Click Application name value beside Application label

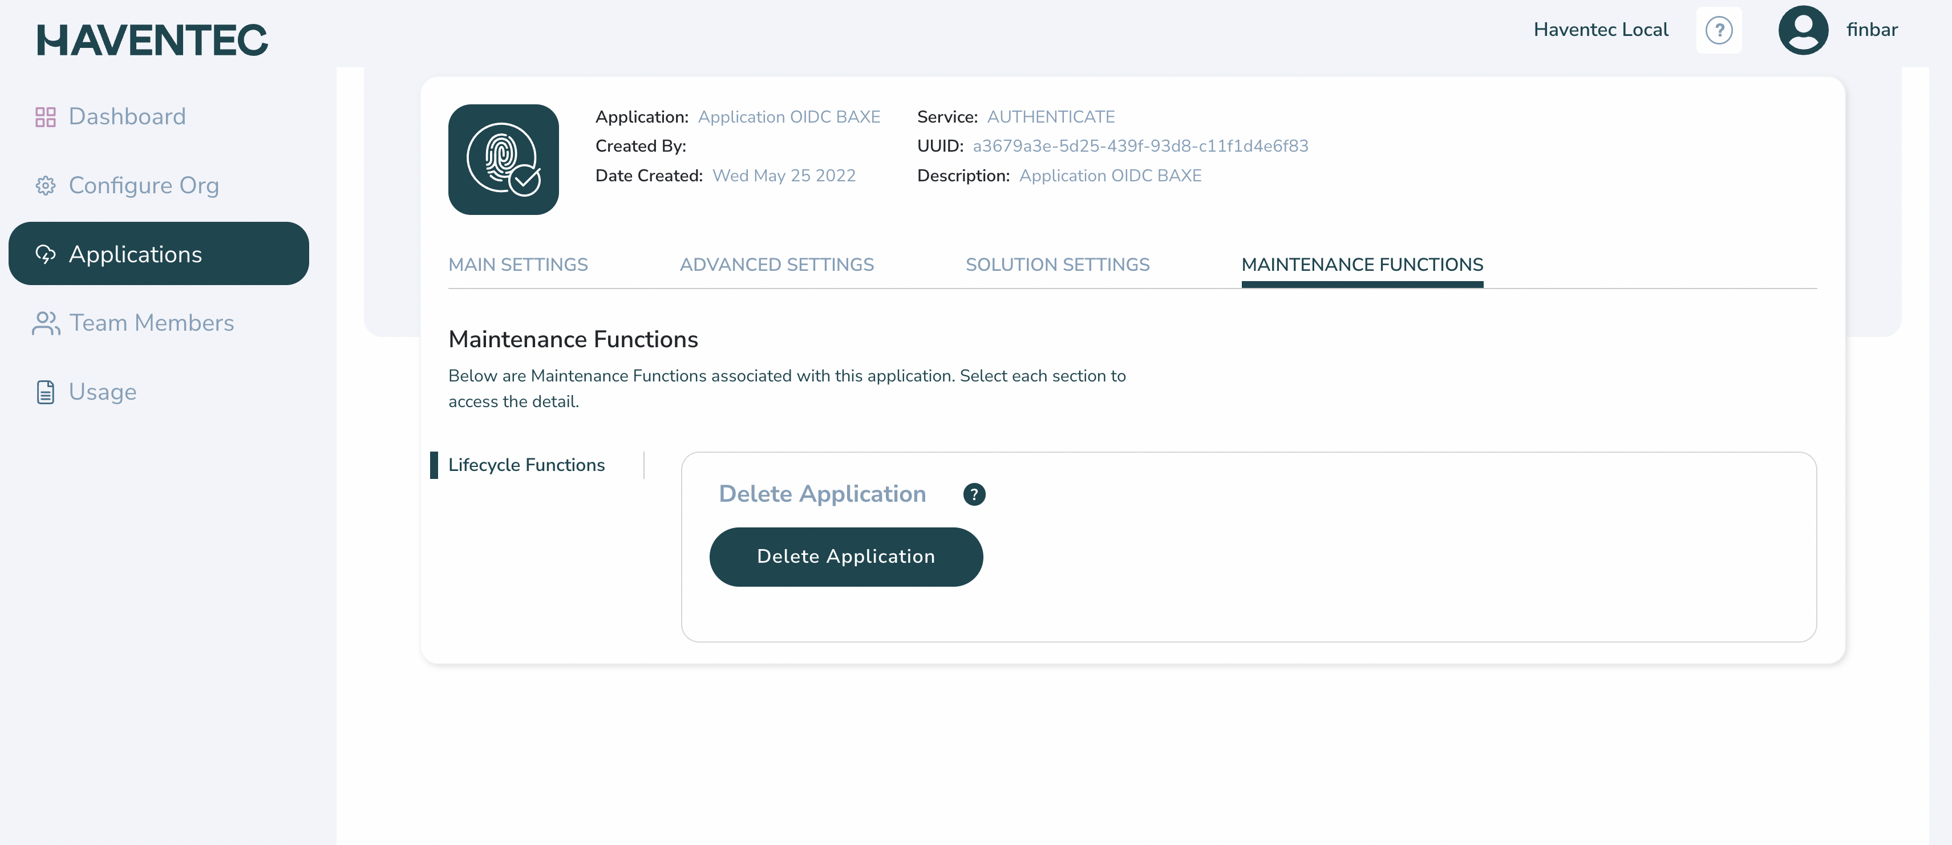pos(789,117)
